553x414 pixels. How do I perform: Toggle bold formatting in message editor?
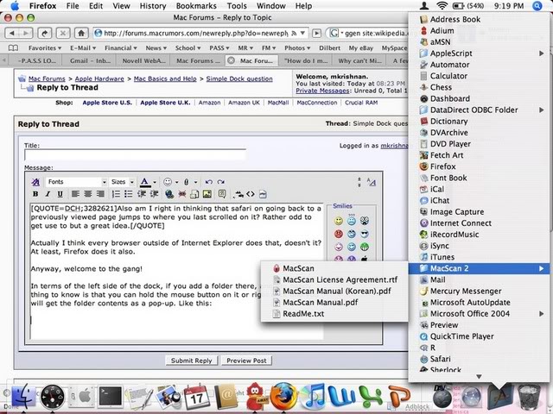click(x=35, y=194)
